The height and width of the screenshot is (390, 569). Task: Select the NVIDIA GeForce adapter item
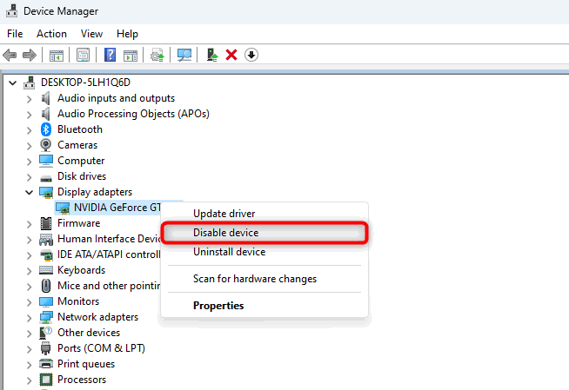[x=108, y=208]
